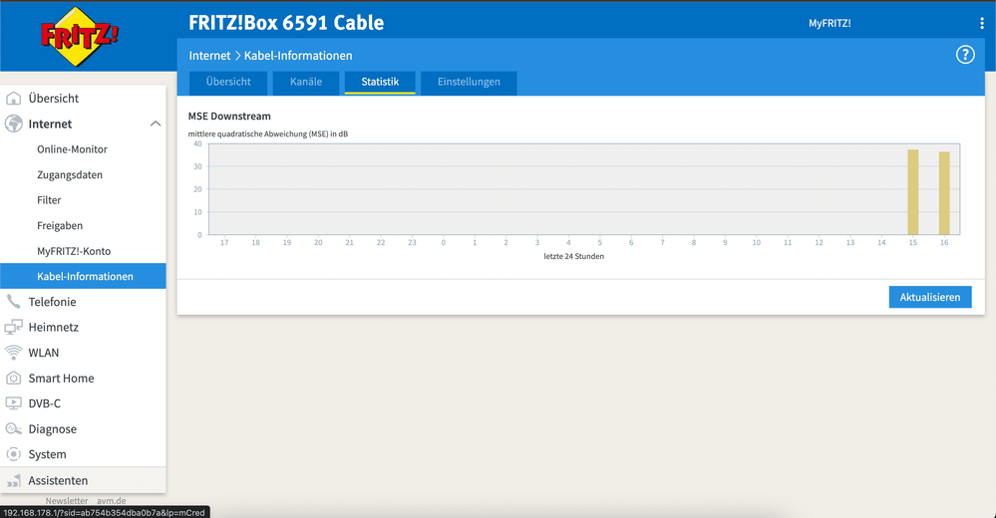Switch to the Kanäle tab
Viewport: 996px width, 518px height.
click(305, 82)
